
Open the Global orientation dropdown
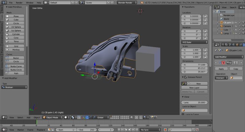[x=103, y=117]
